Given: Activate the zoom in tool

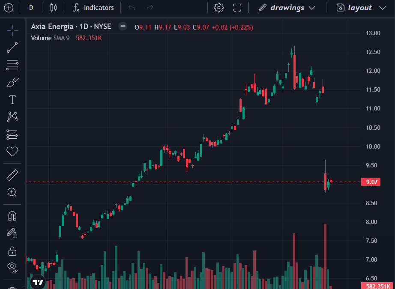Looking at the screenshot, I should tap(12, 192).
